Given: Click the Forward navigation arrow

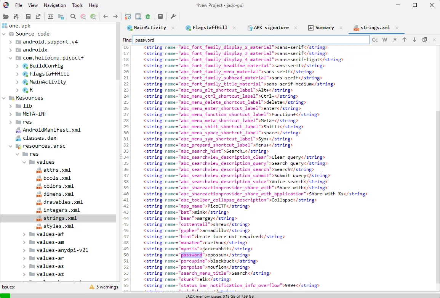Looking at the screenshot, I should pyautogui.click(x=115, y=16).
